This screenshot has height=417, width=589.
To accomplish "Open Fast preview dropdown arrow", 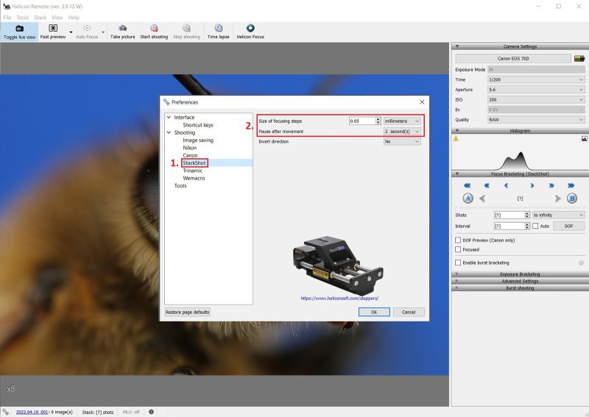I will pos(71,32).
